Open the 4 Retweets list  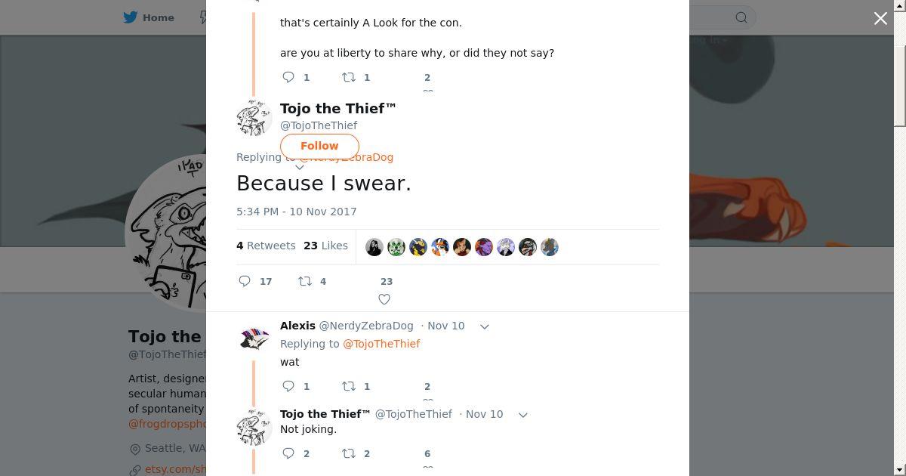(x=266, y=246)
